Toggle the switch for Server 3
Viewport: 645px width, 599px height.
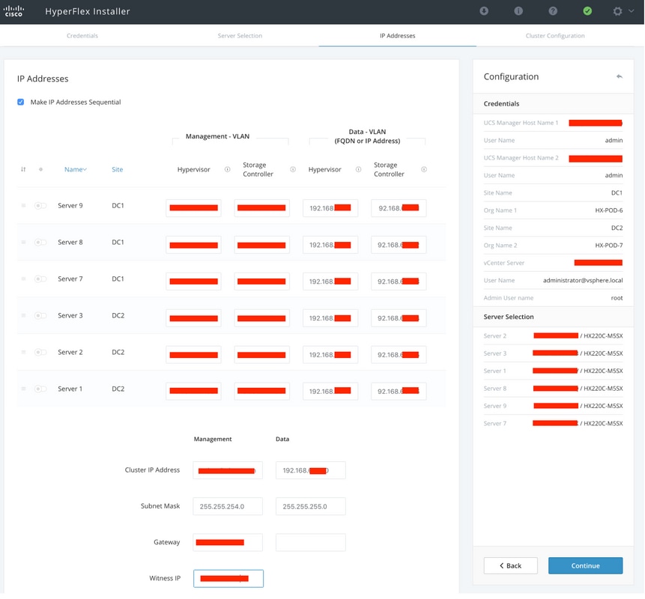tap(40, 315)
